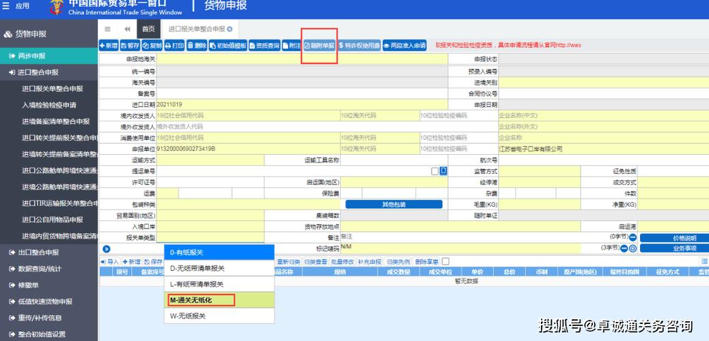Click the 重新归类 button
The image size is (709, 341).
click(288, 261)
